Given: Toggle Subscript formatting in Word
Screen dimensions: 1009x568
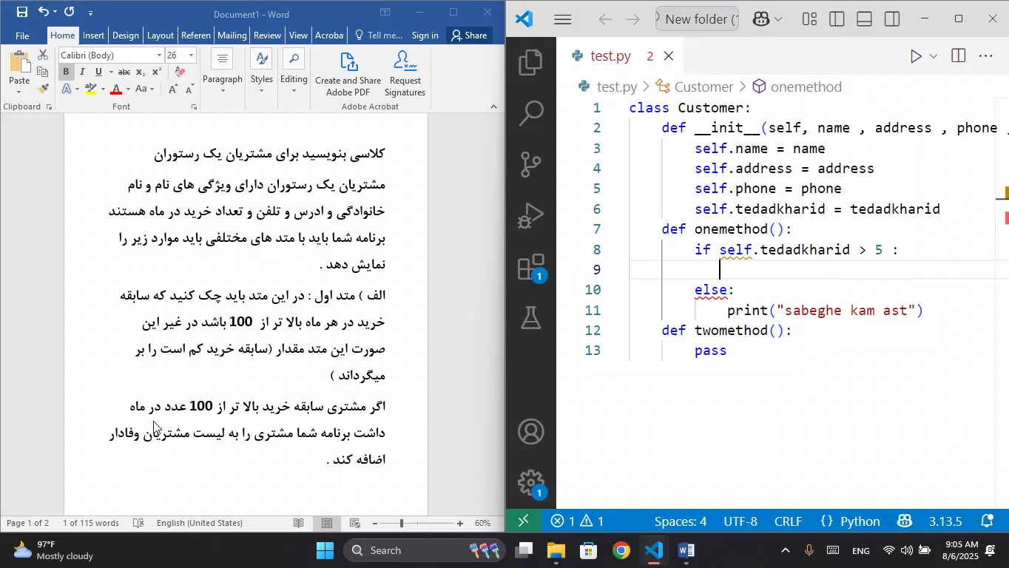Looking at the screenshot, I should tap(141, 72).
